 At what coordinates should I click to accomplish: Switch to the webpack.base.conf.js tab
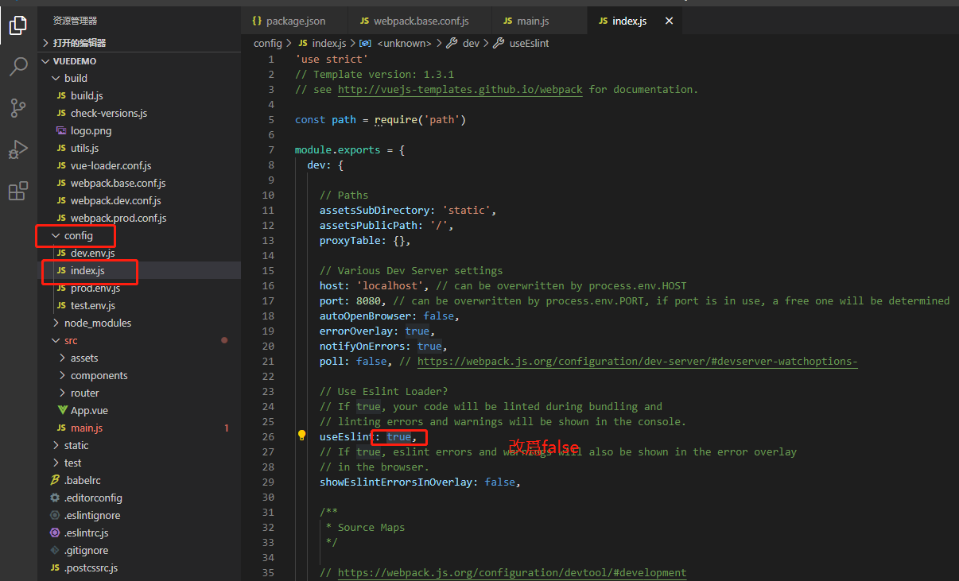click(x=421, y=21)
